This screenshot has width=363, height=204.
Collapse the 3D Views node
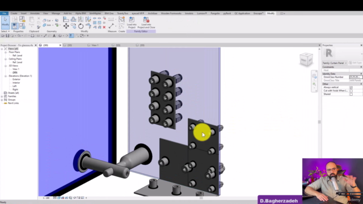[6, 66]
